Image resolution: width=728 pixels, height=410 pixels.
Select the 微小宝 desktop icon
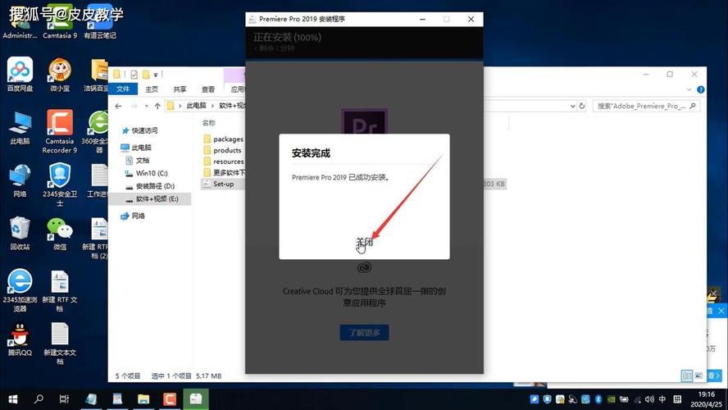[60, 75]
